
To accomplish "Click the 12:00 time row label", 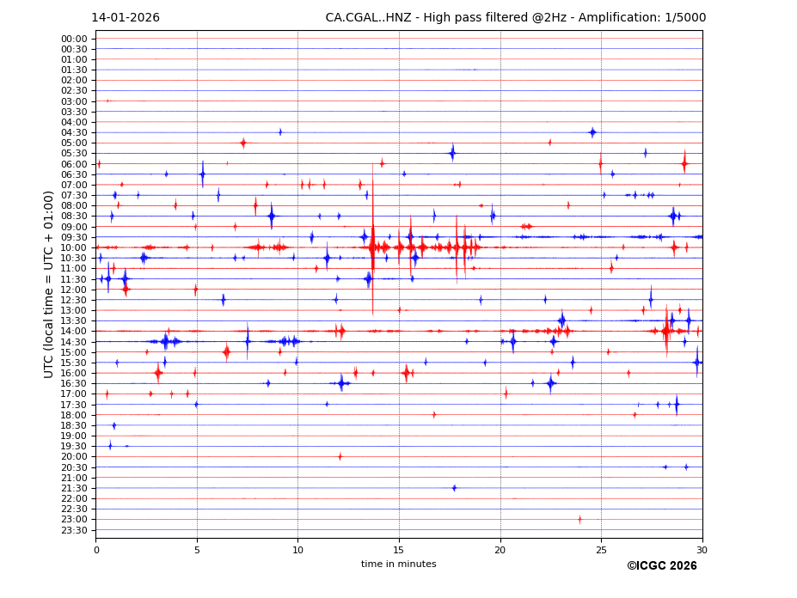I will pyautogui.click(x=73, y=290).
